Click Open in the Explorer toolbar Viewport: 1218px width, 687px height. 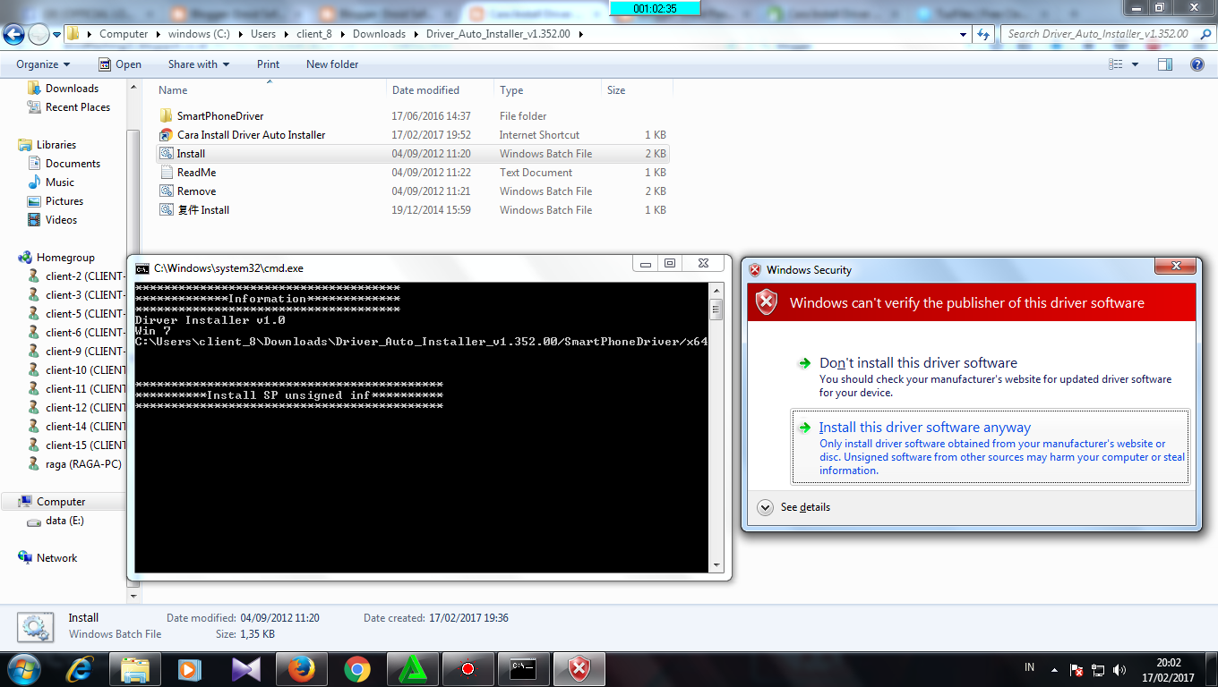tap(120, 64)
